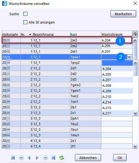Select the row with Kurs 1geo1

[52, 90]
